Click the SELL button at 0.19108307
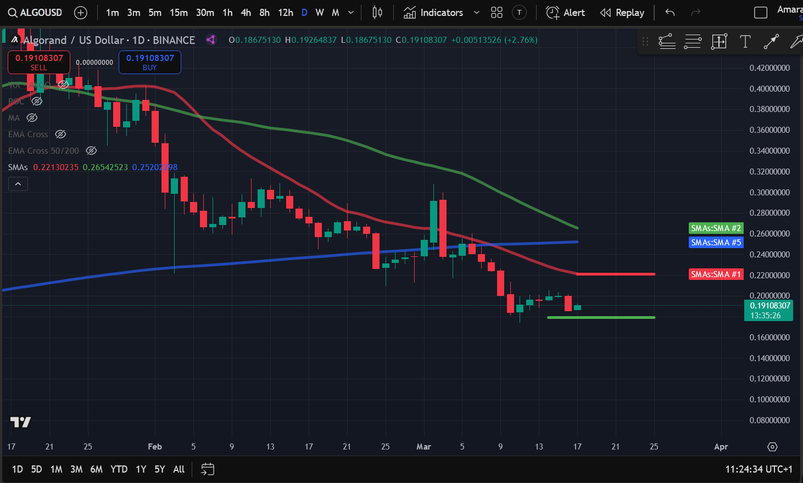Viewport: 803px width, 483px height. click(x=39, y=62)
